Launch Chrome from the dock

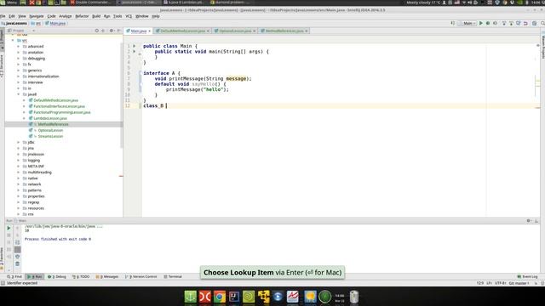click(x=220, y=297)
